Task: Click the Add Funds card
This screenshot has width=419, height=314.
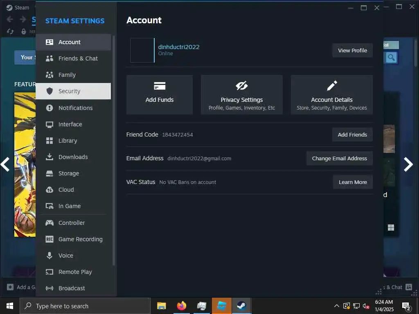Action: click(160, 94)
